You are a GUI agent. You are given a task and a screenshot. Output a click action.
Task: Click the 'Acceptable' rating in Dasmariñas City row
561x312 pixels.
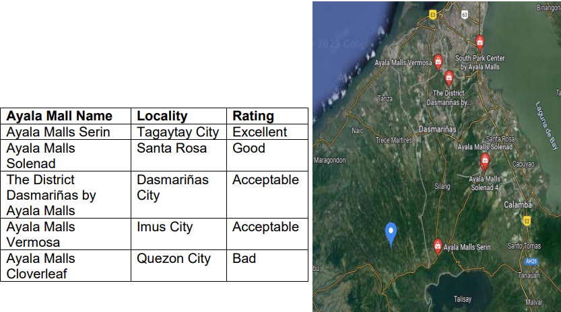click(x=267, y=195)
